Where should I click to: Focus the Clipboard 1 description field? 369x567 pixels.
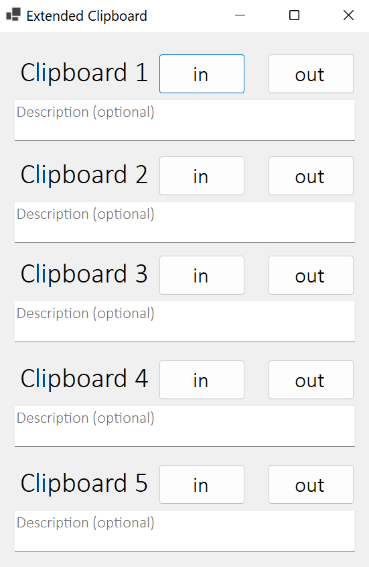(x=185, y=120)
